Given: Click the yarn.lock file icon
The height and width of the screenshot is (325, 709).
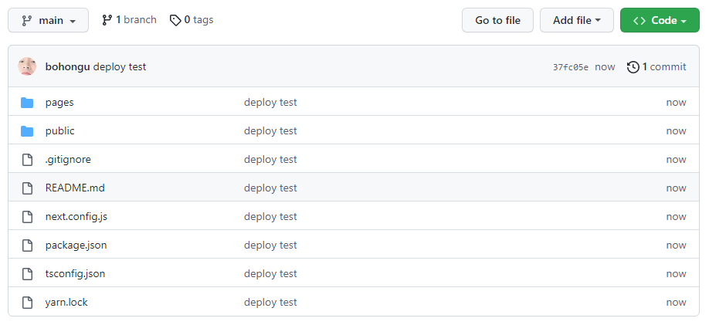Looking at the screenshot, I should tap(28, 302).
